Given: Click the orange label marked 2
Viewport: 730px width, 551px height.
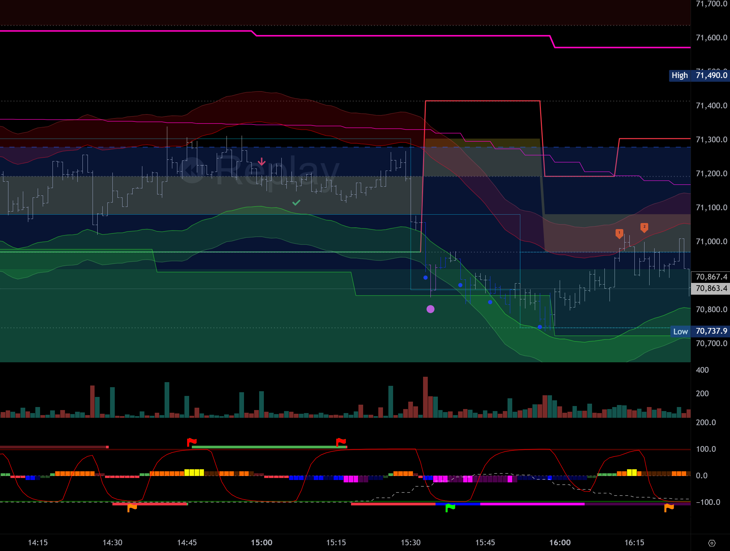Looking at the screenshot, I should pyautogui.click(x=644, y=227).
